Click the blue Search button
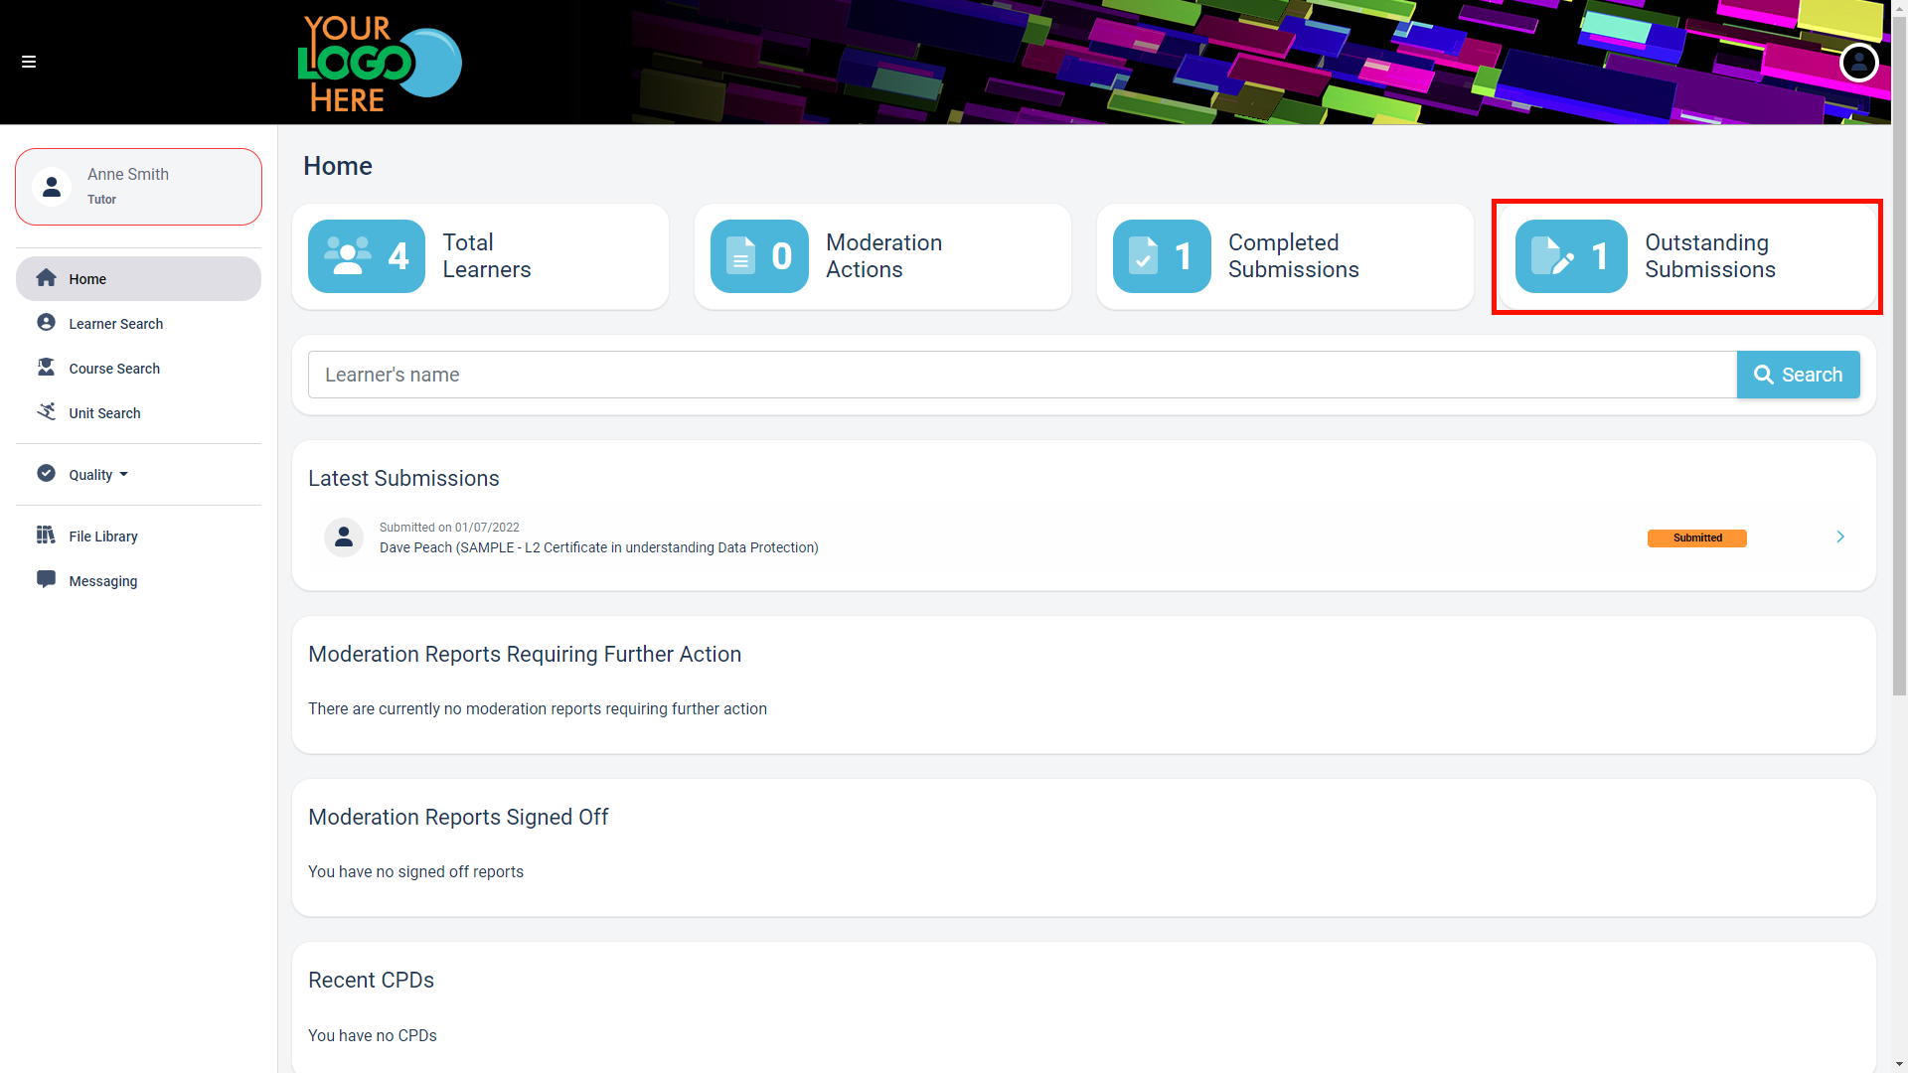This screenshot has width=1908, height=1073. [x=1799, y=375]
